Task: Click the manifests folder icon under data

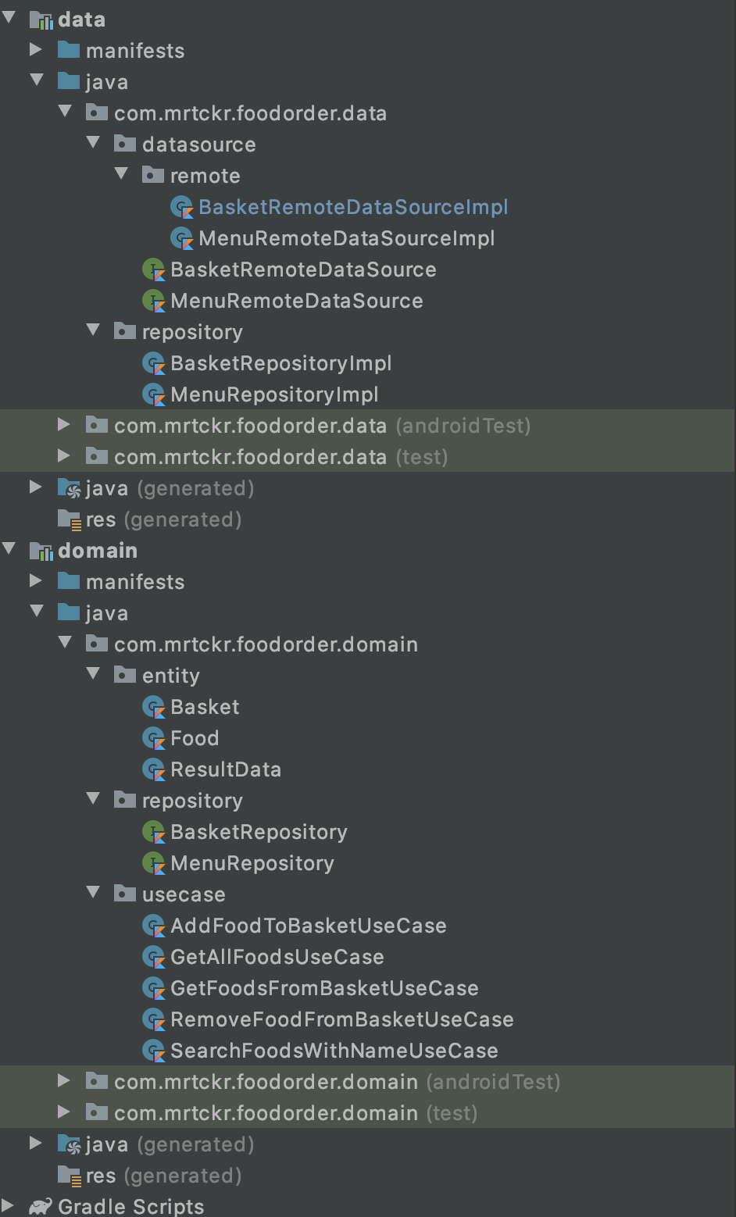Action: click(x=70, y=50)
